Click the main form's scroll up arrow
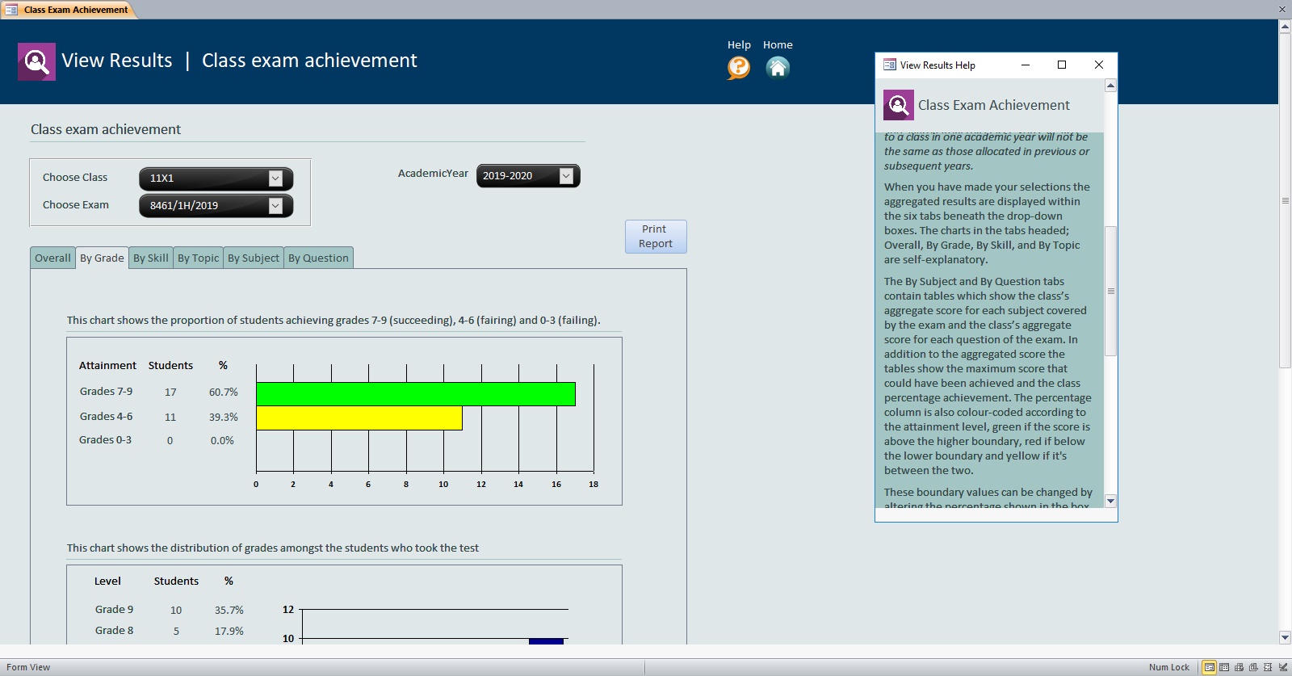 tap(1285, 27)
